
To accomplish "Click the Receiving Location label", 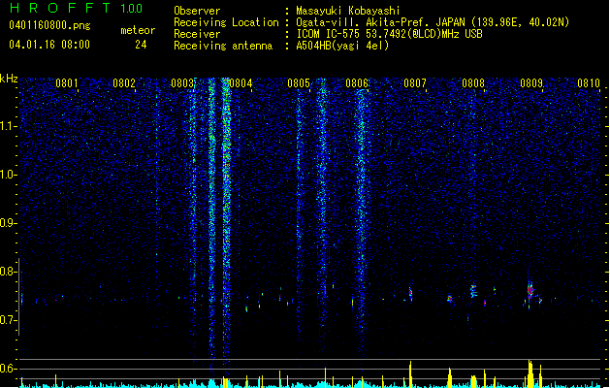I will click(x=226, y=22).
